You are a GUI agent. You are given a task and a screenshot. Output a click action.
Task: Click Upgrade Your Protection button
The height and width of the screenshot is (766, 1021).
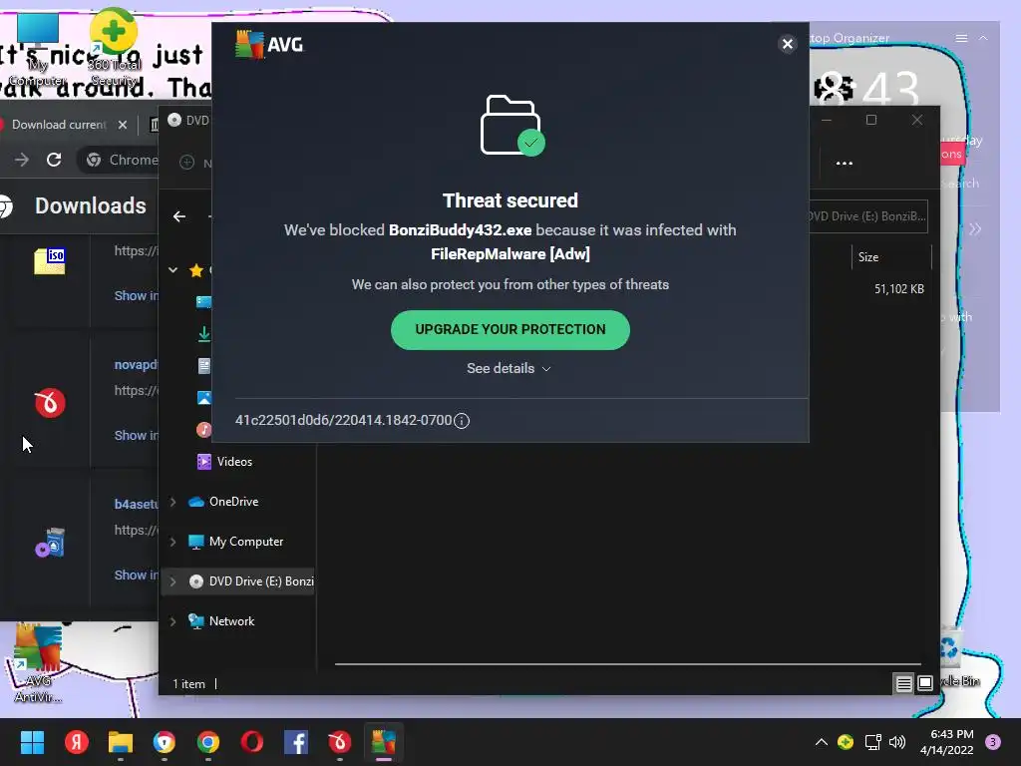coord(510,329)
